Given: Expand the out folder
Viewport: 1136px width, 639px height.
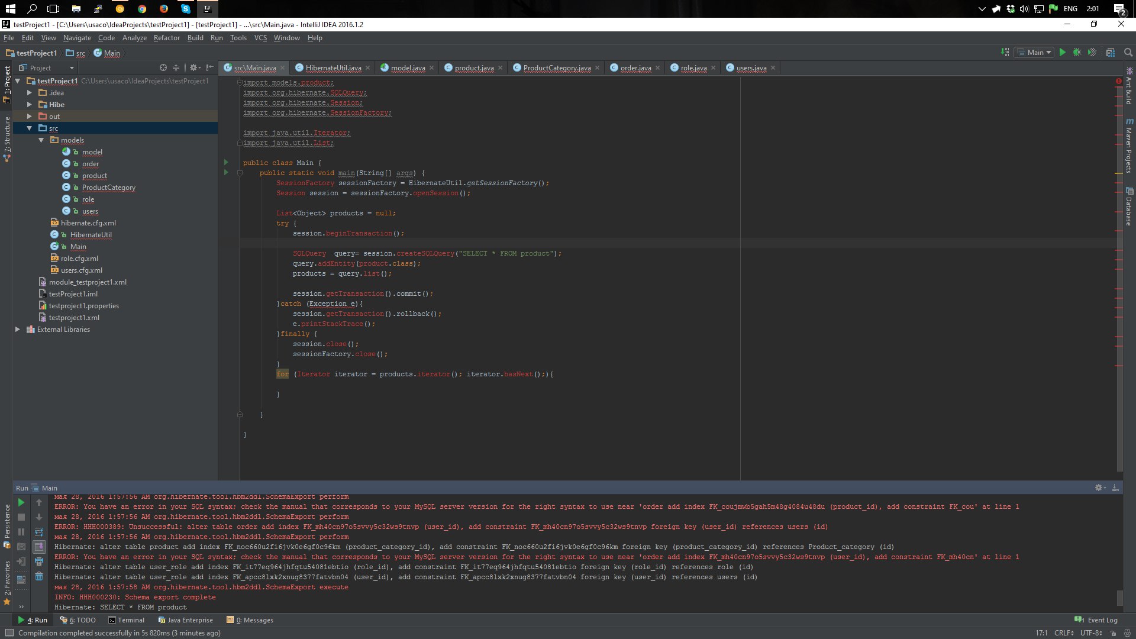Looking at the screenshot, I should [29, 116].
